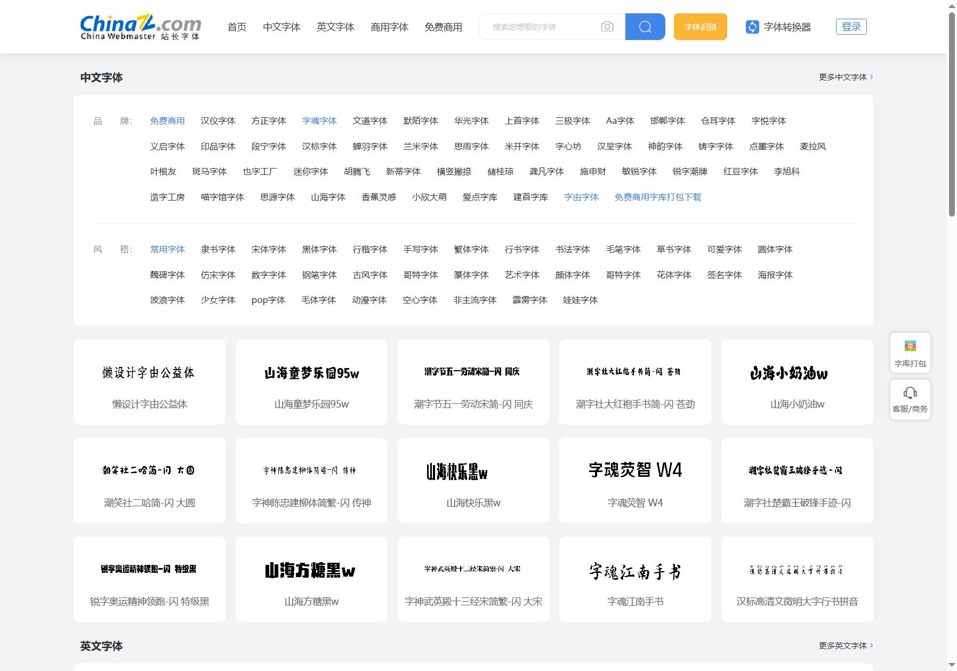Open 英文字体 in the top navigation
Image resolution: width=957 pixels, height=671 pixels.
(x=335, y=27)
